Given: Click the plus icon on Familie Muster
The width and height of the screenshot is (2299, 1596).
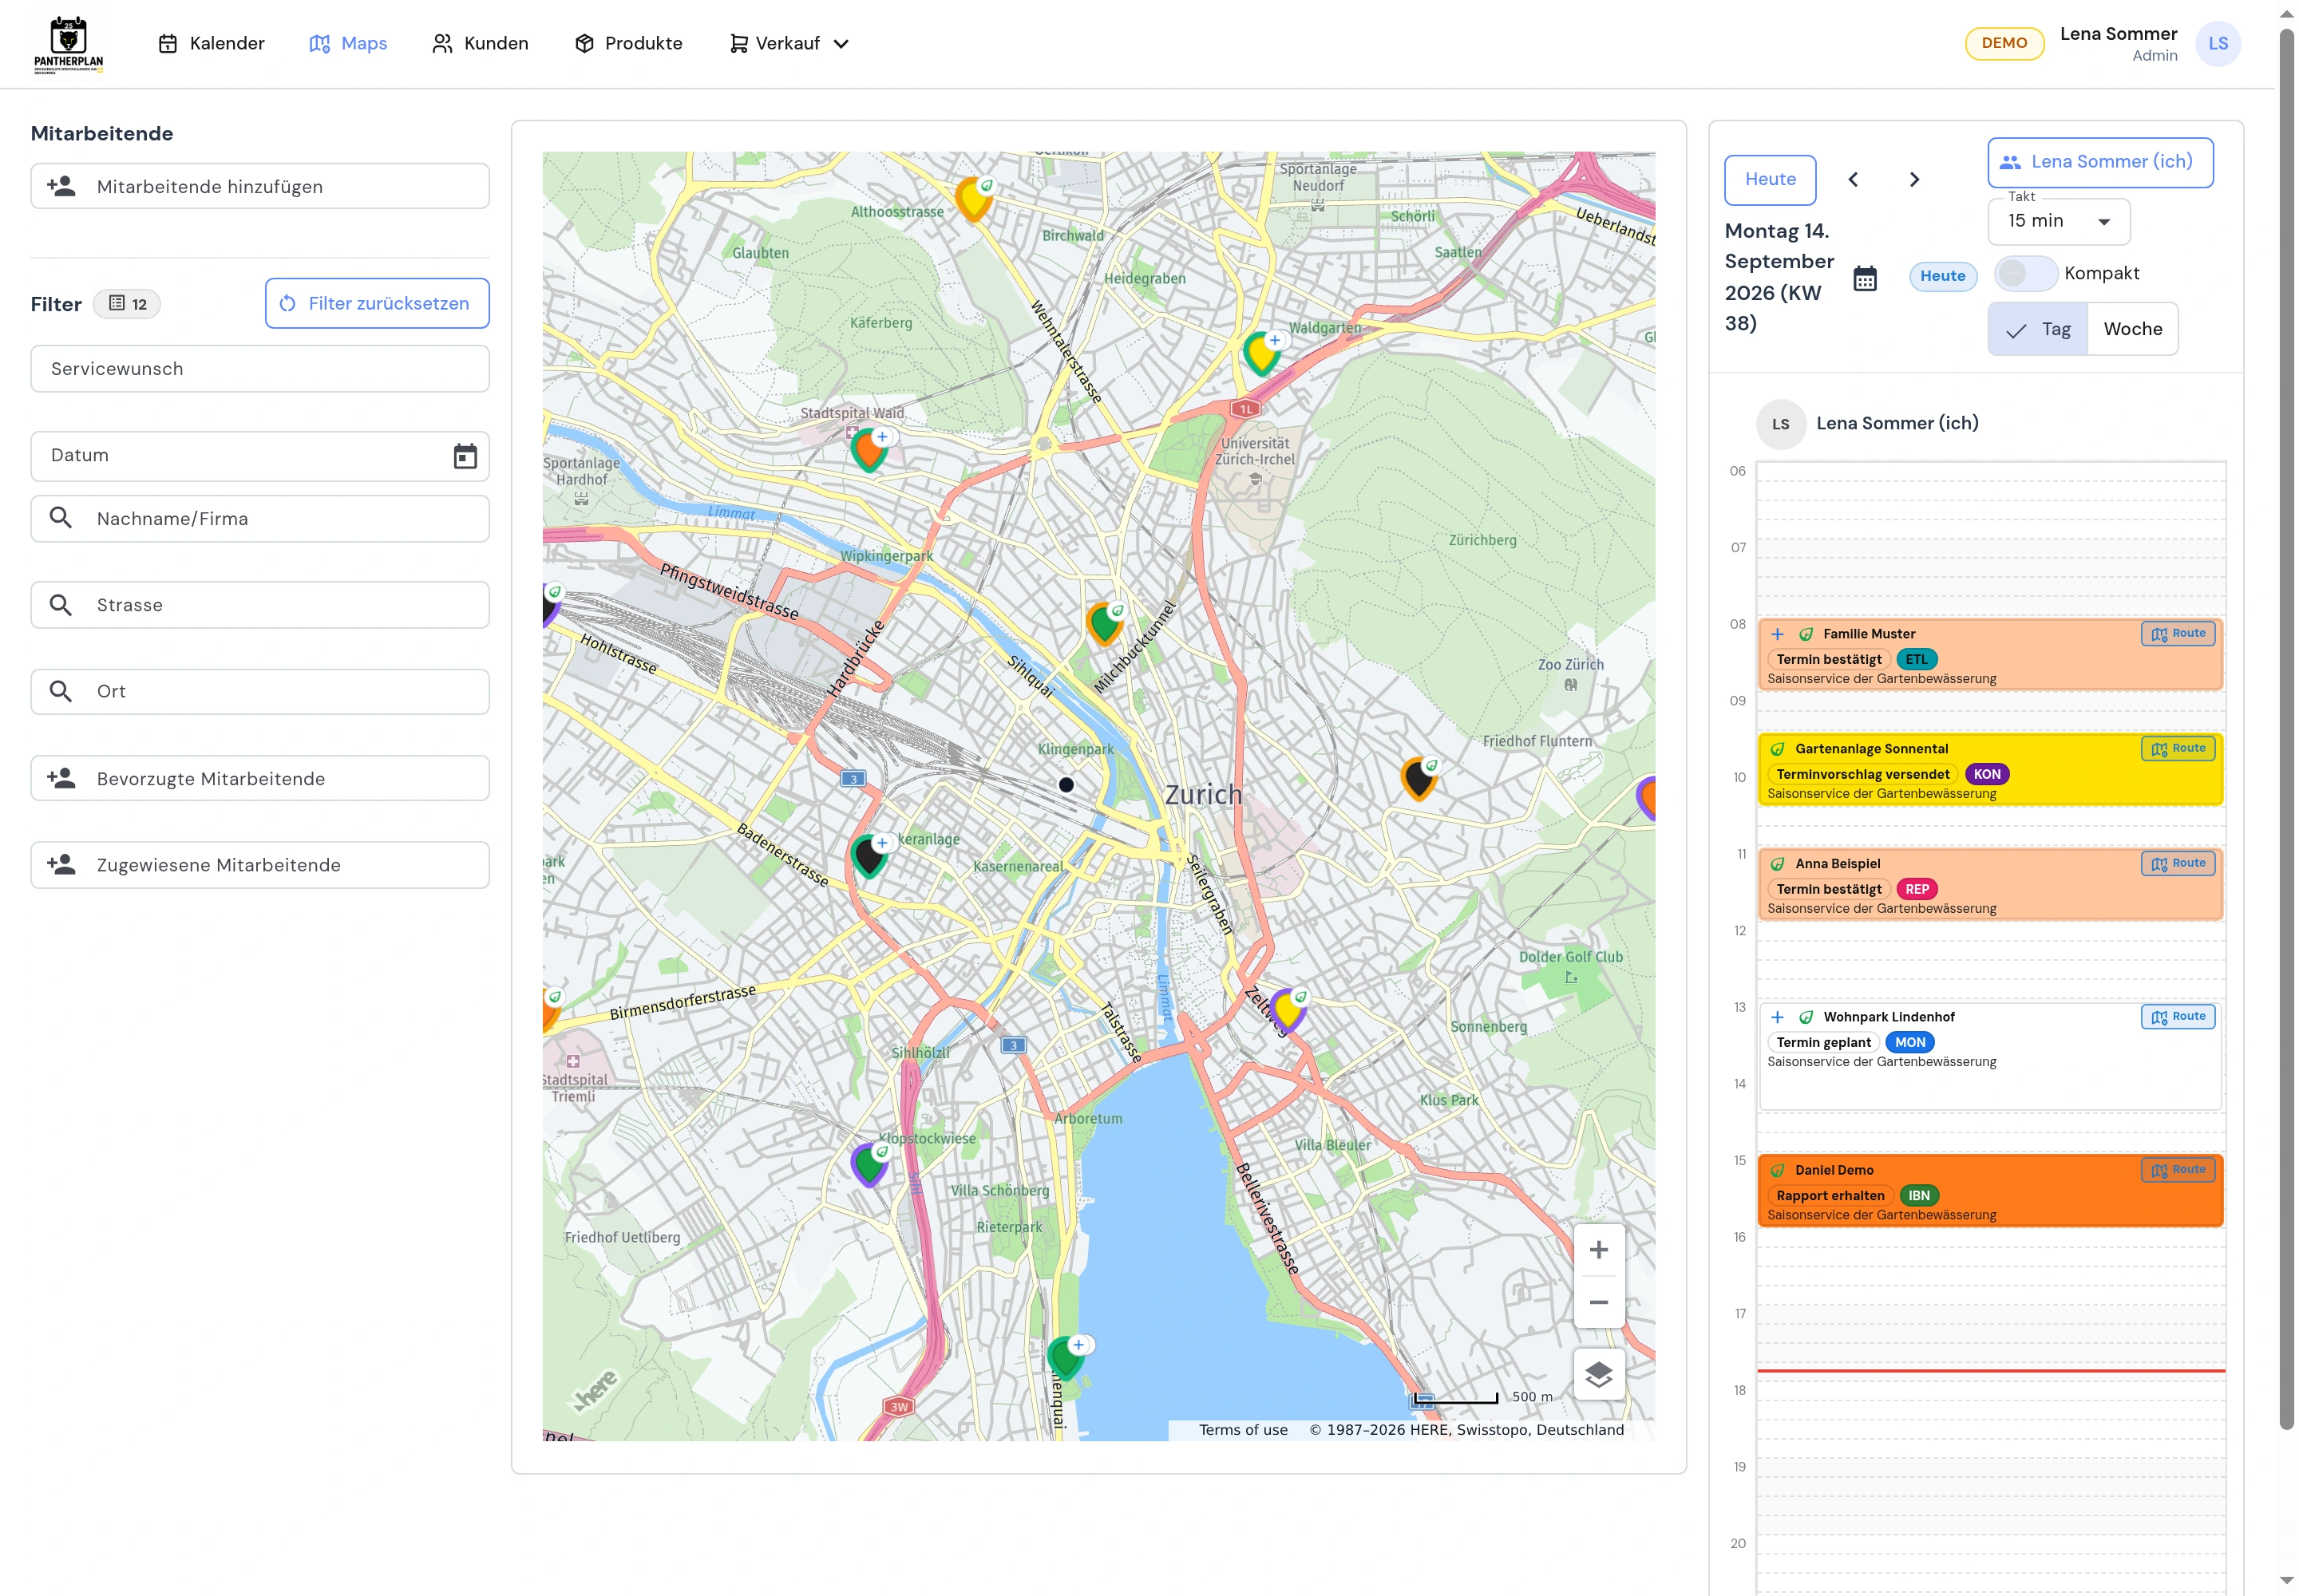Looking at the screenshot, I should [x=1777, y=634].
